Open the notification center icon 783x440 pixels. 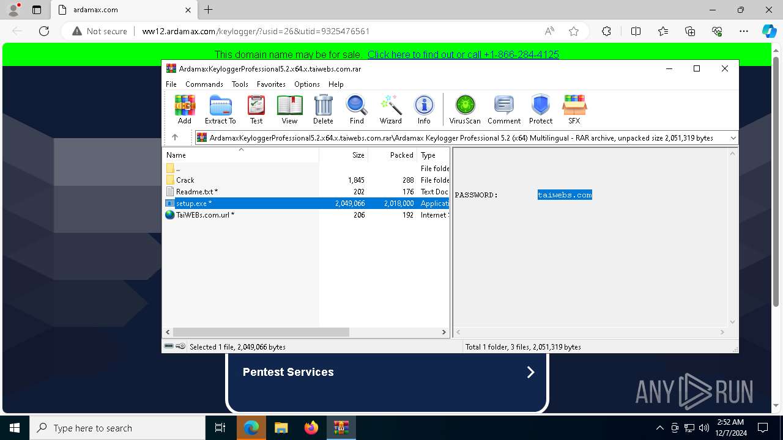tap(763, 428)
